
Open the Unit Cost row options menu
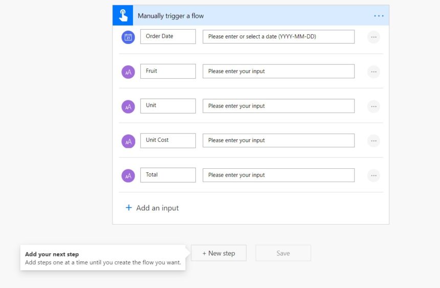[x=373, y=141]
